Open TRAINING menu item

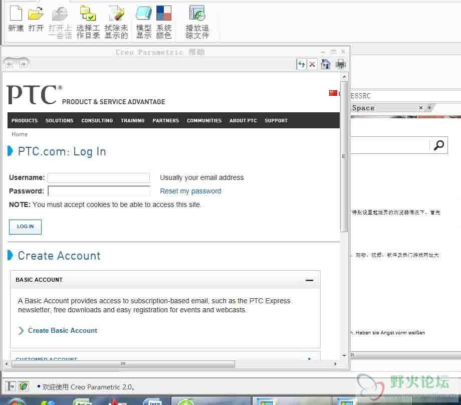133,121
